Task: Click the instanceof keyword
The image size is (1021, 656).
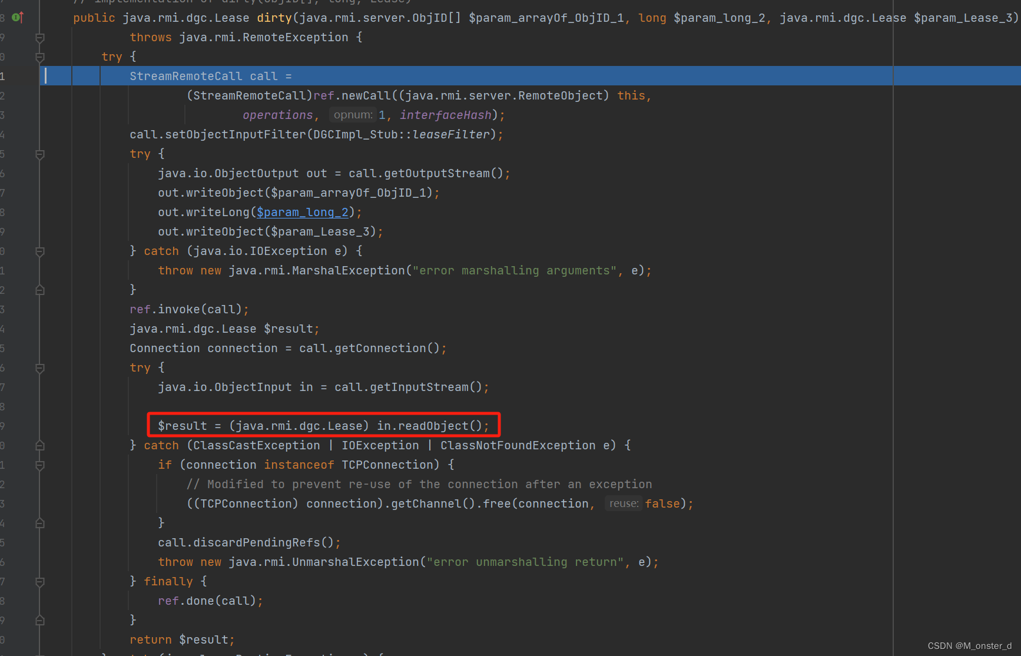Action: [299, 465]
